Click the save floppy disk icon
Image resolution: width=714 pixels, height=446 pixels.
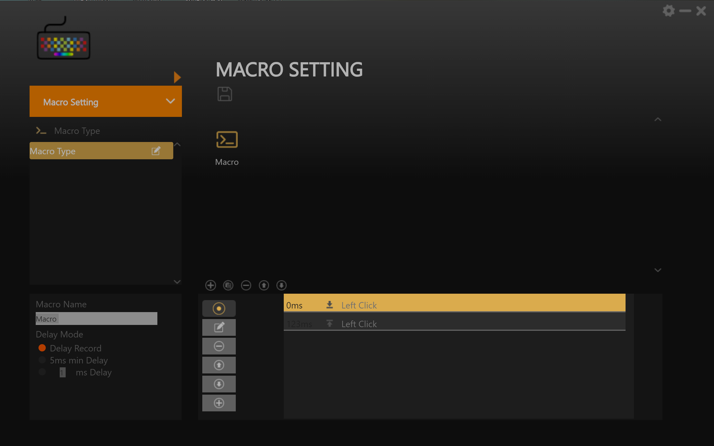pyautogui.click(x=224, y=94)
